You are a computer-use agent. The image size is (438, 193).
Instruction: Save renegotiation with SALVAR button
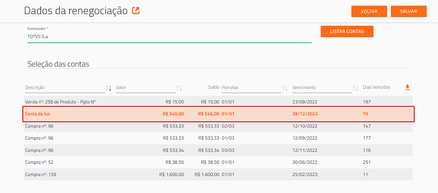point(408,12)
